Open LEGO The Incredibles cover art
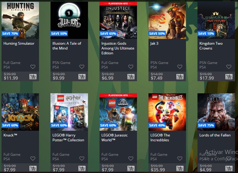 point(167,112)
